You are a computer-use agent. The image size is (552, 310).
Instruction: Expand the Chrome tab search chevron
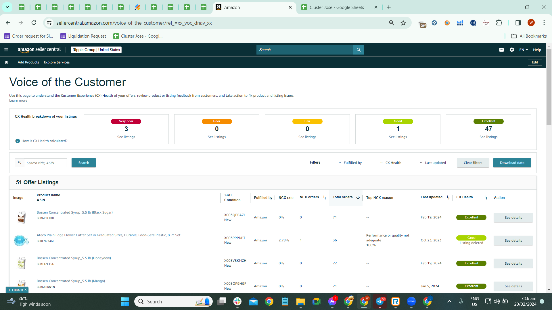tap(7, 7)
